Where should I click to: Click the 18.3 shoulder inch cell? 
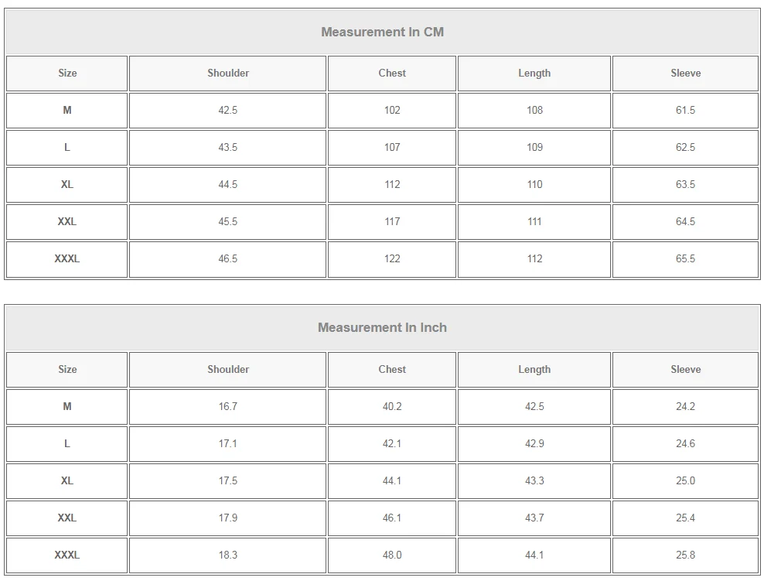(x=227, y=555)
